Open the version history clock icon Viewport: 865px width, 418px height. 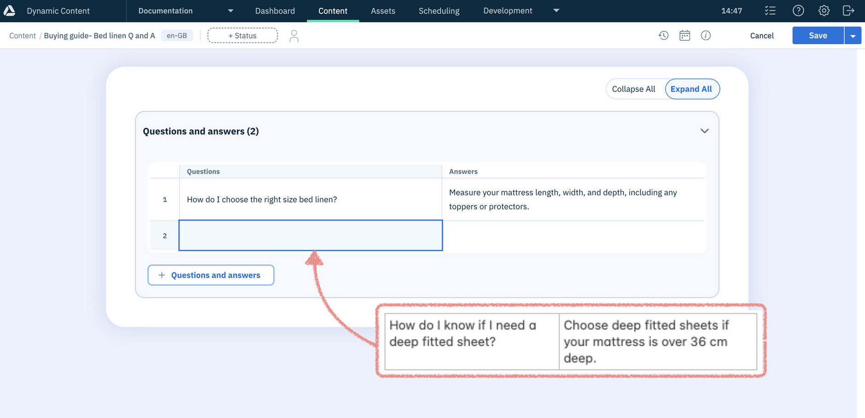tap(663, 35)
